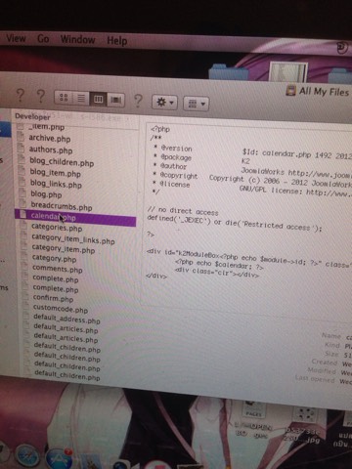Open the item arrangement dropdown
This screenshot has height=469, width=352.
196,104
